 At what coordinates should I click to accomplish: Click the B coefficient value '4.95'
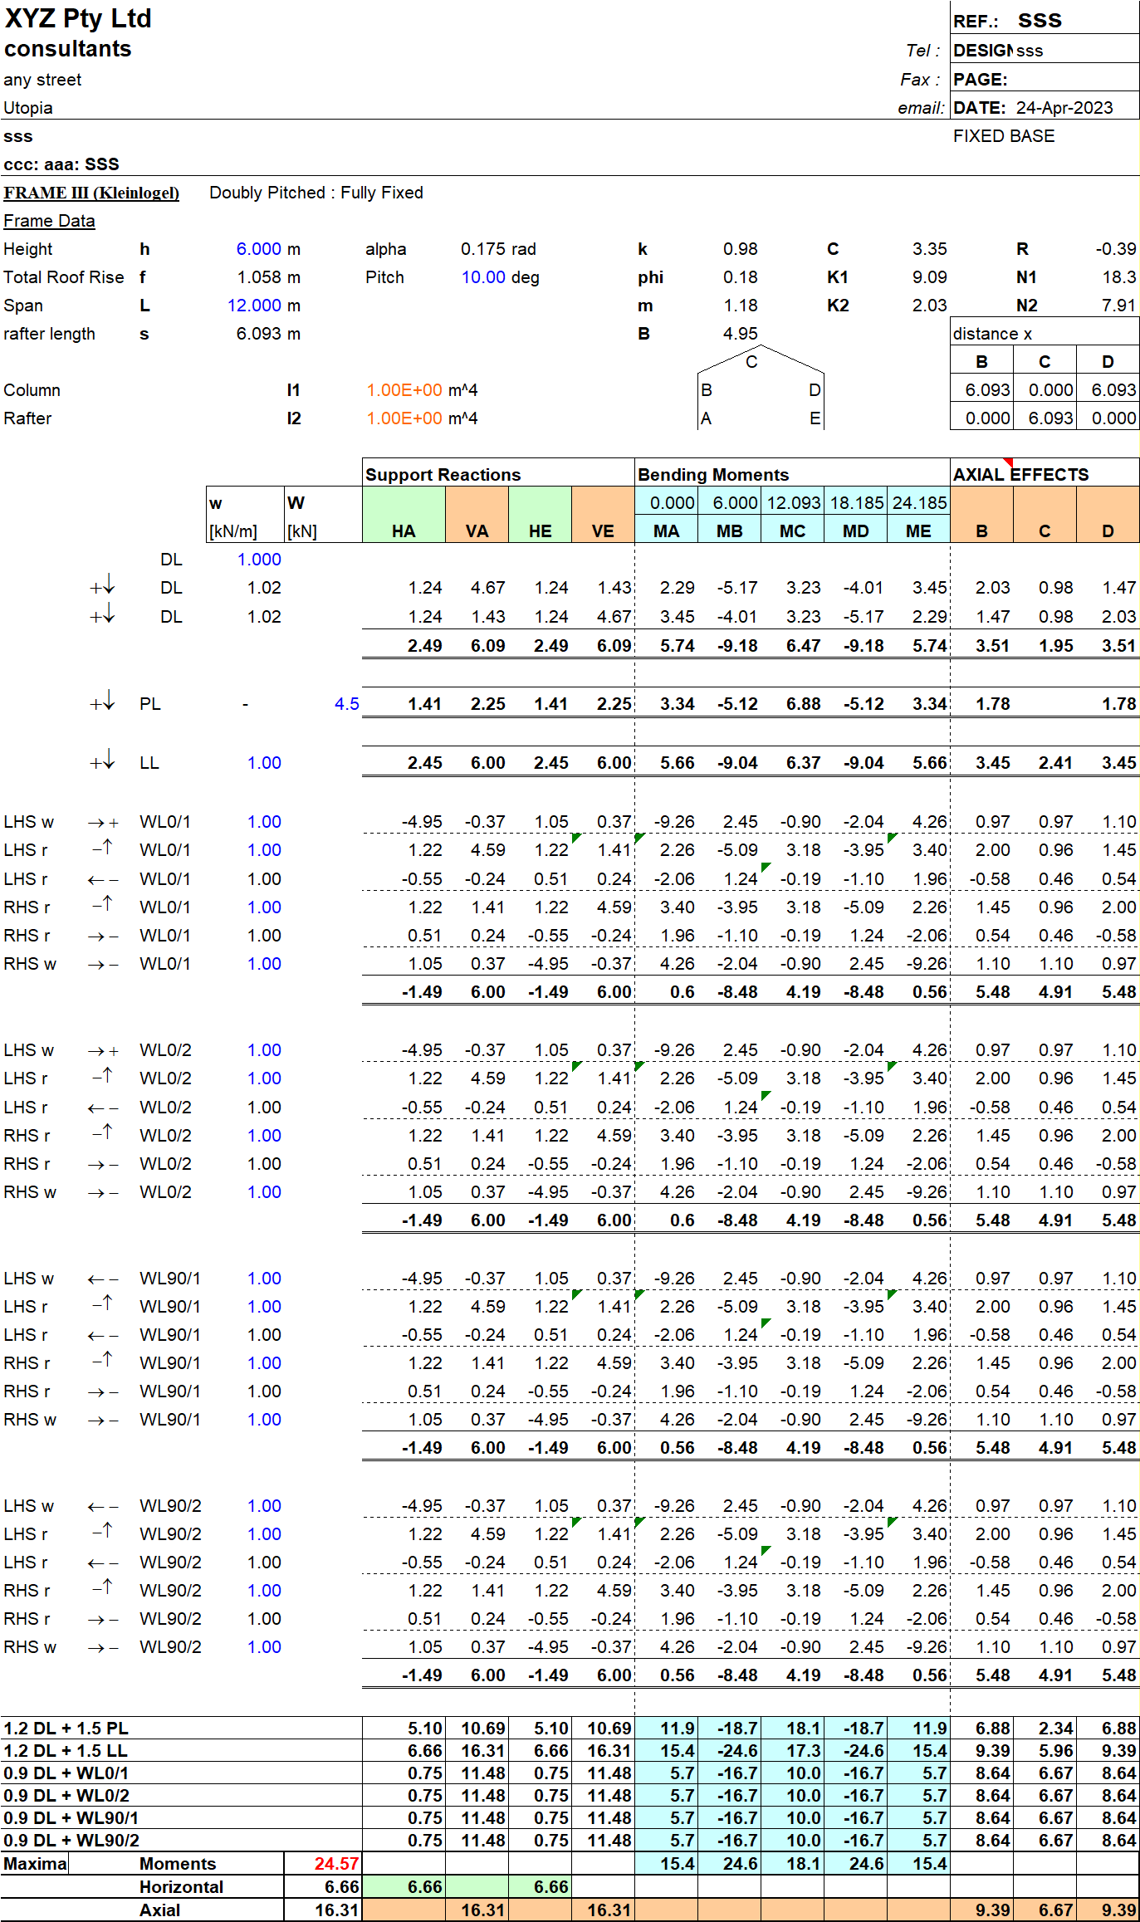coord(740,334)
